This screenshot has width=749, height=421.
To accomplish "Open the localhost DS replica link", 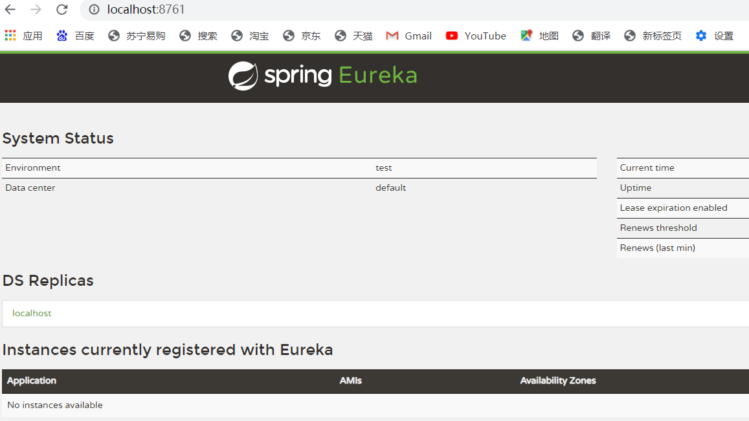I will click(32, 313).
